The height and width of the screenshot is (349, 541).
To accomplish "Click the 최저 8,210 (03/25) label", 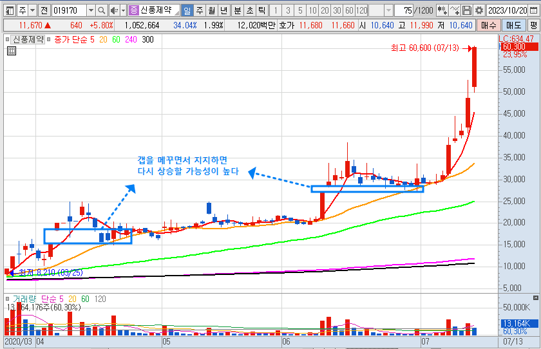I will tap(51, 272).
